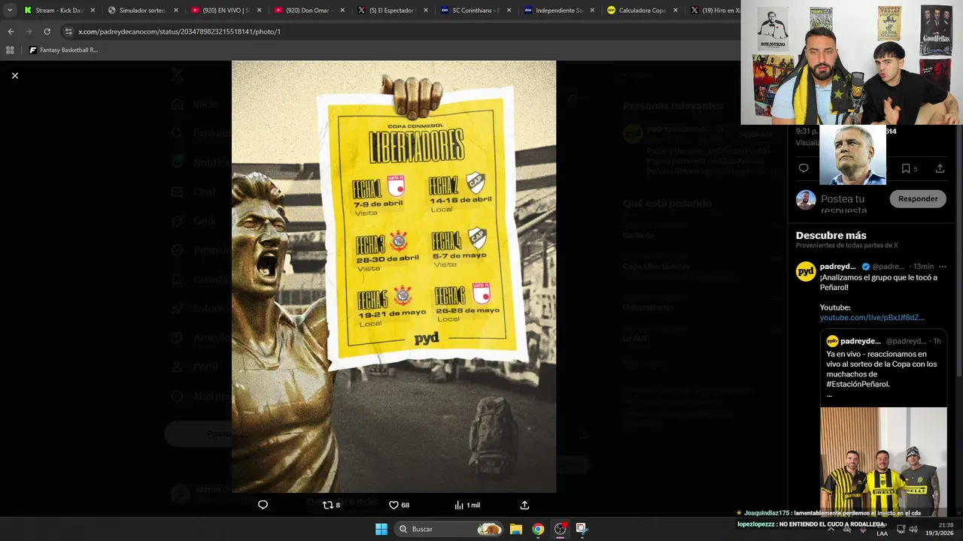Viewport: 963px width, 541px height.
Task: Click the share icon under the photo
Action: 524,505
